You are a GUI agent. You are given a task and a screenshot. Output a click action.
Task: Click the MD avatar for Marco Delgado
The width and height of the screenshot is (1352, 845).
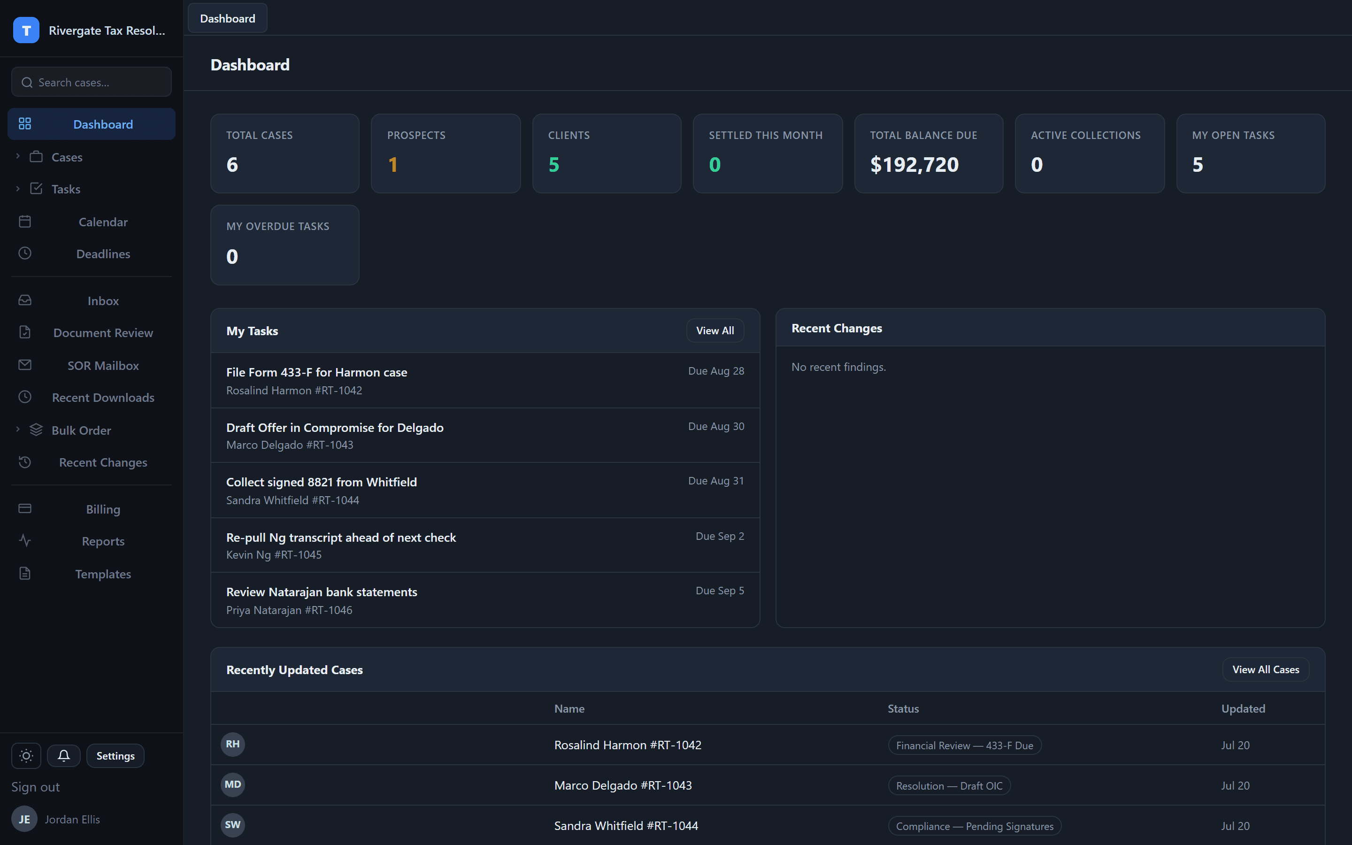tap(232, 784)
